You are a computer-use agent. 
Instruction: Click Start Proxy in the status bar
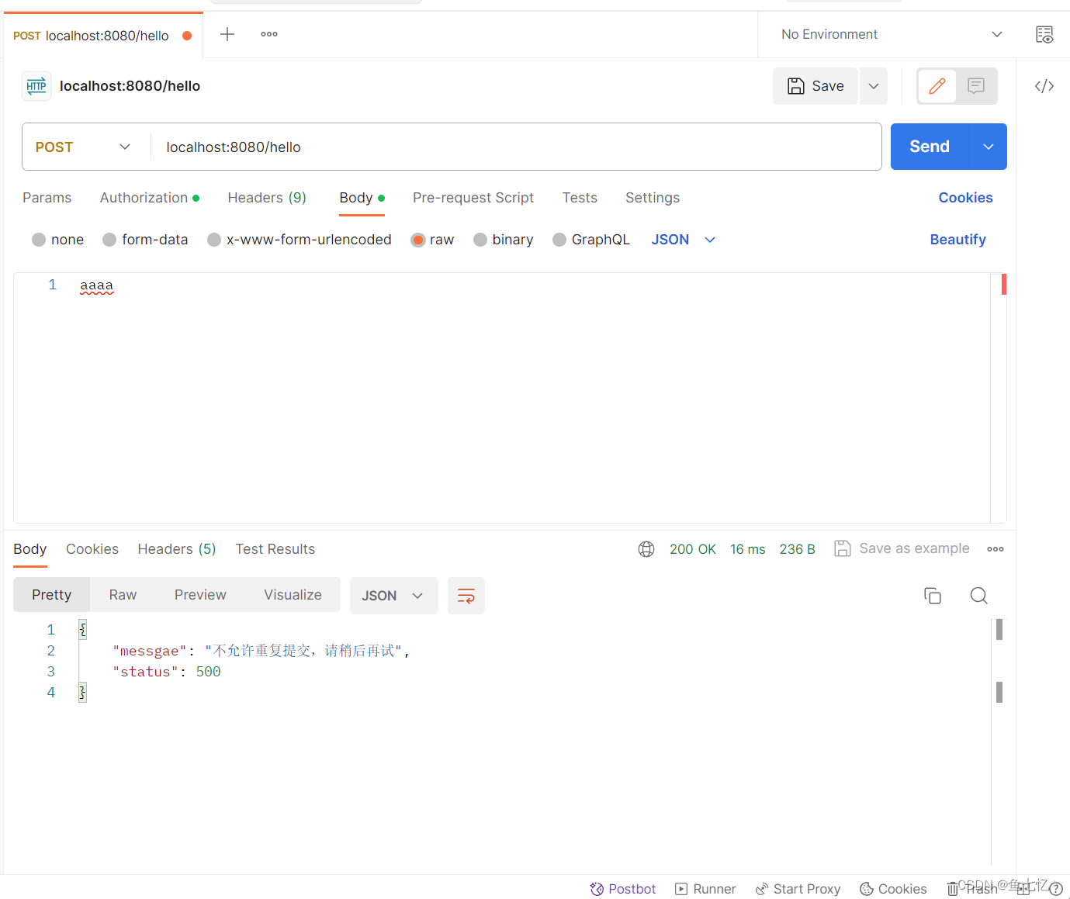(x=798, y=889)
